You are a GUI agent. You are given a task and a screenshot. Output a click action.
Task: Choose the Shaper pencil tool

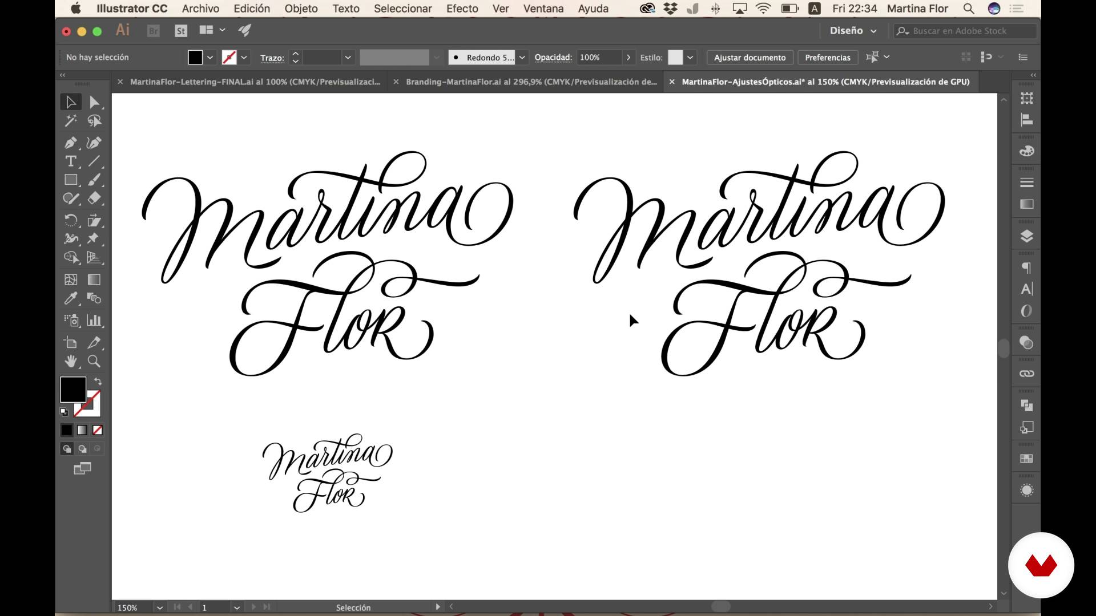(x=71, y=198)
